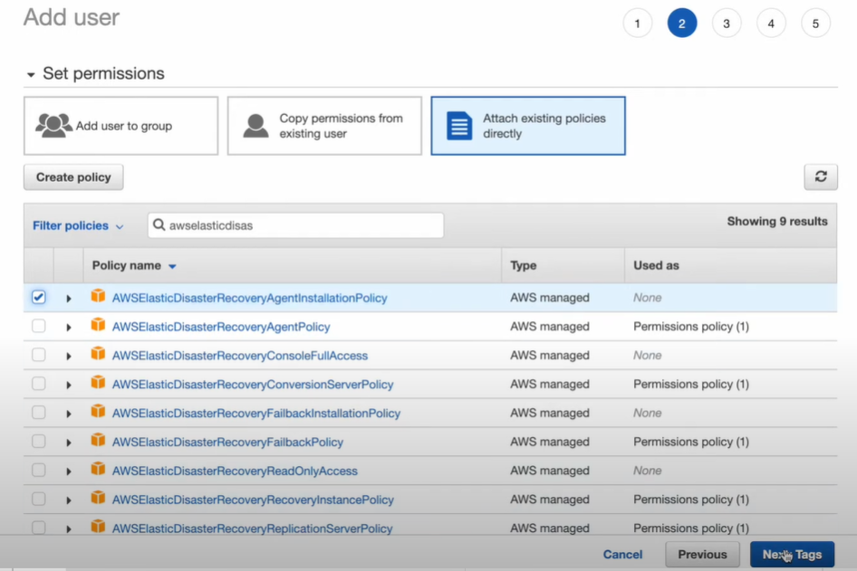Click the document icon in Attach existing policies

[459, 126]
